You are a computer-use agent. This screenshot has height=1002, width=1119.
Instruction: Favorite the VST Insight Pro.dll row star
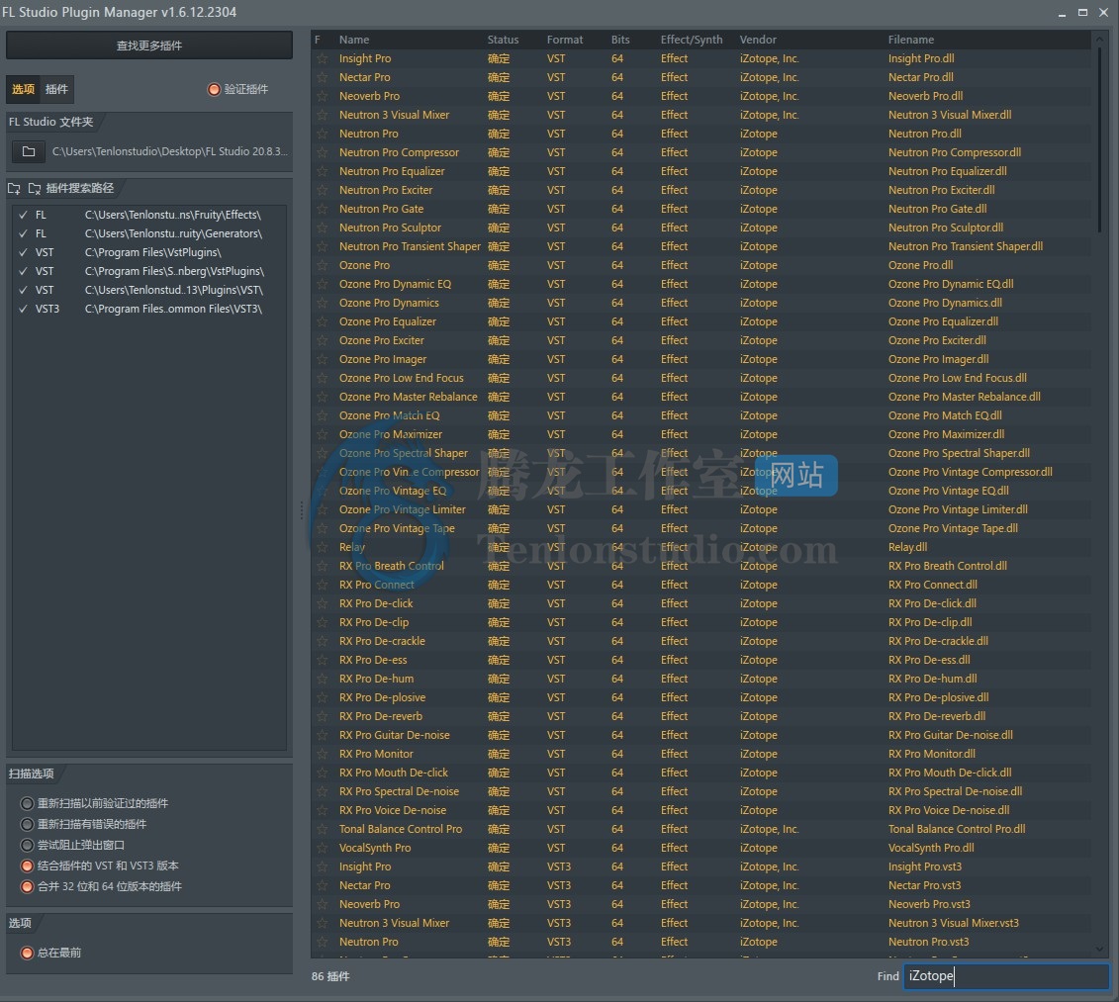pyautogui.click(x=323, y=58)
